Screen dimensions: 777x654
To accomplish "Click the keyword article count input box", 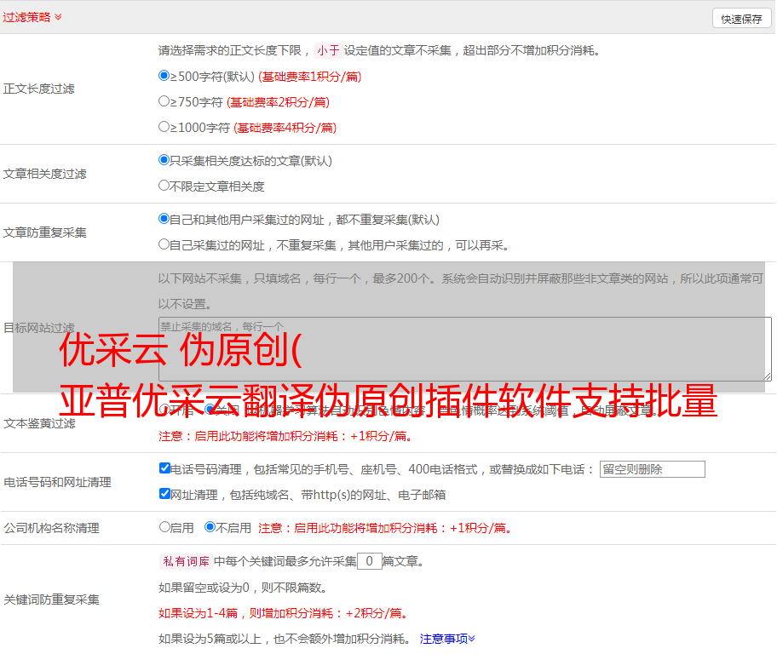I will coord(369,561).
